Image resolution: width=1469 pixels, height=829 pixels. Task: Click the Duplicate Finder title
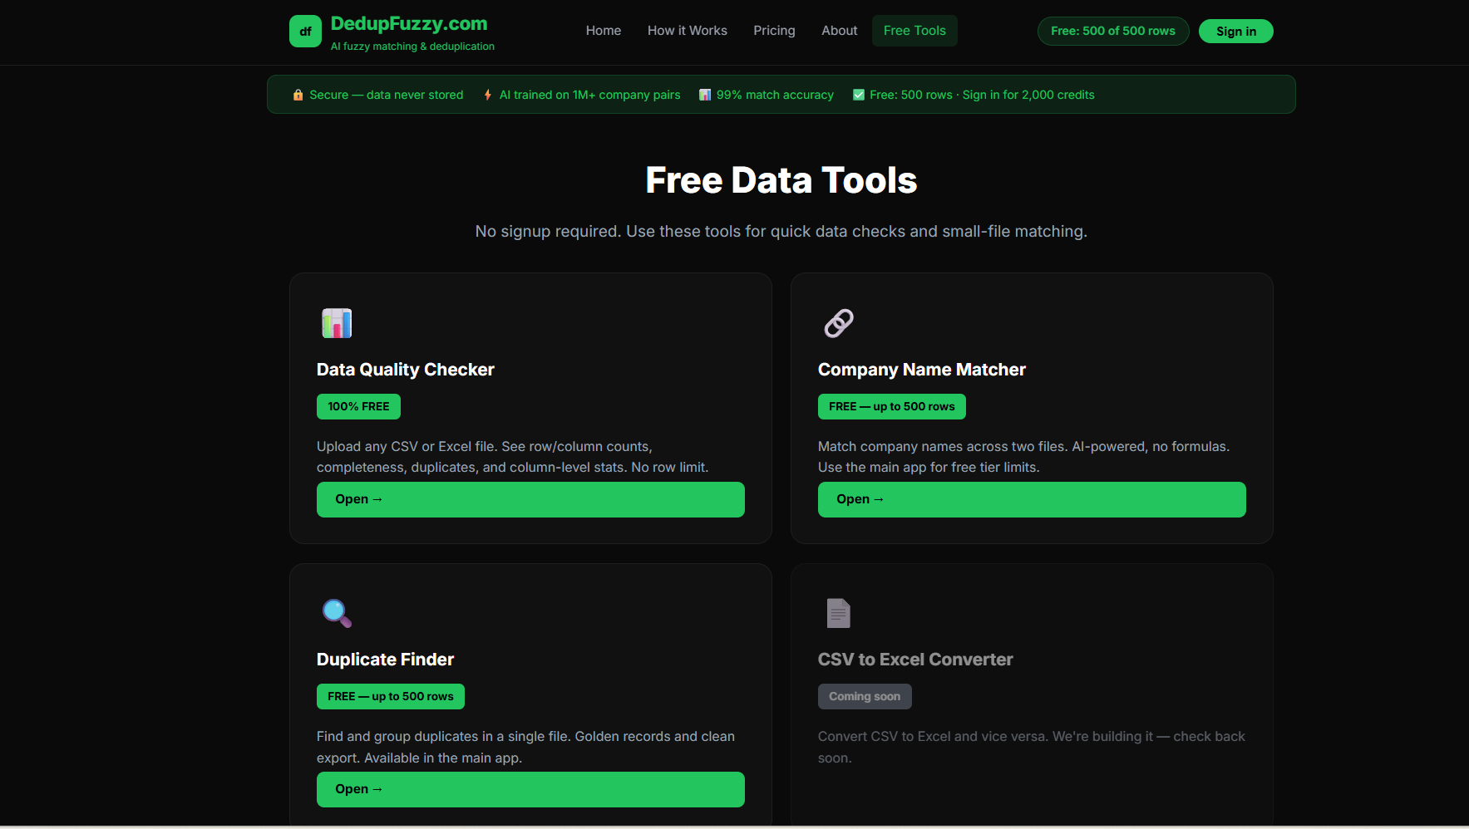click(386, 660)
